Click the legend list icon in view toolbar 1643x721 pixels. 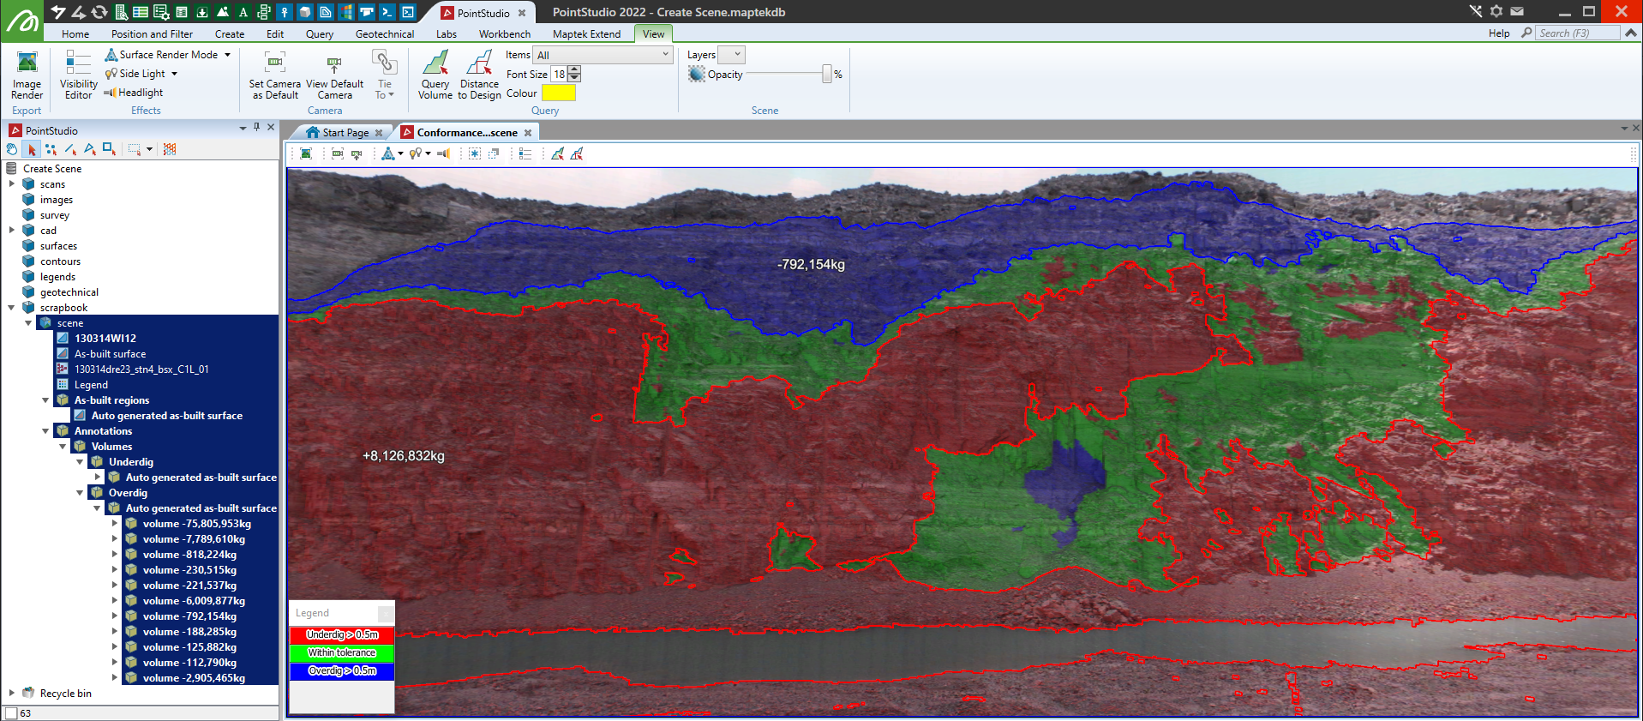coord(525,153)
